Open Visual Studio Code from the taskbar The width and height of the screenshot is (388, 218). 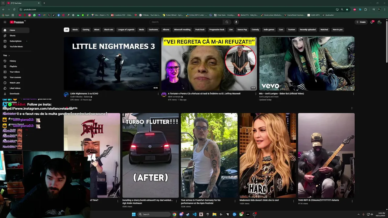[x=194, y=214]
